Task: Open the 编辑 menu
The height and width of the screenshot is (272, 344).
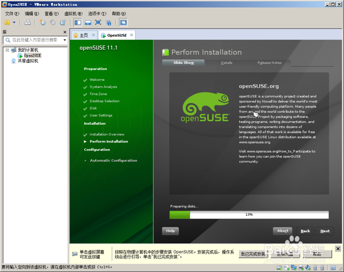Action: click(32, 14)
